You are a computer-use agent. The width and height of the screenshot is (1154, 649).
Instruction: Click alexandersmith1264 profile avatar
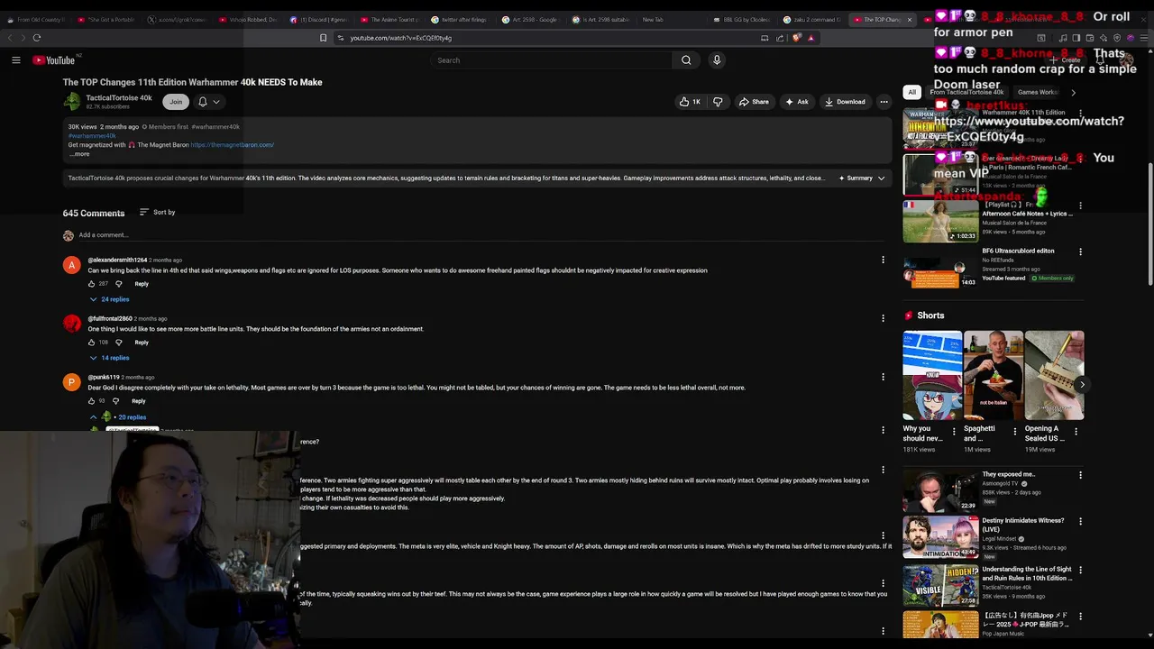tap(72, 265)
